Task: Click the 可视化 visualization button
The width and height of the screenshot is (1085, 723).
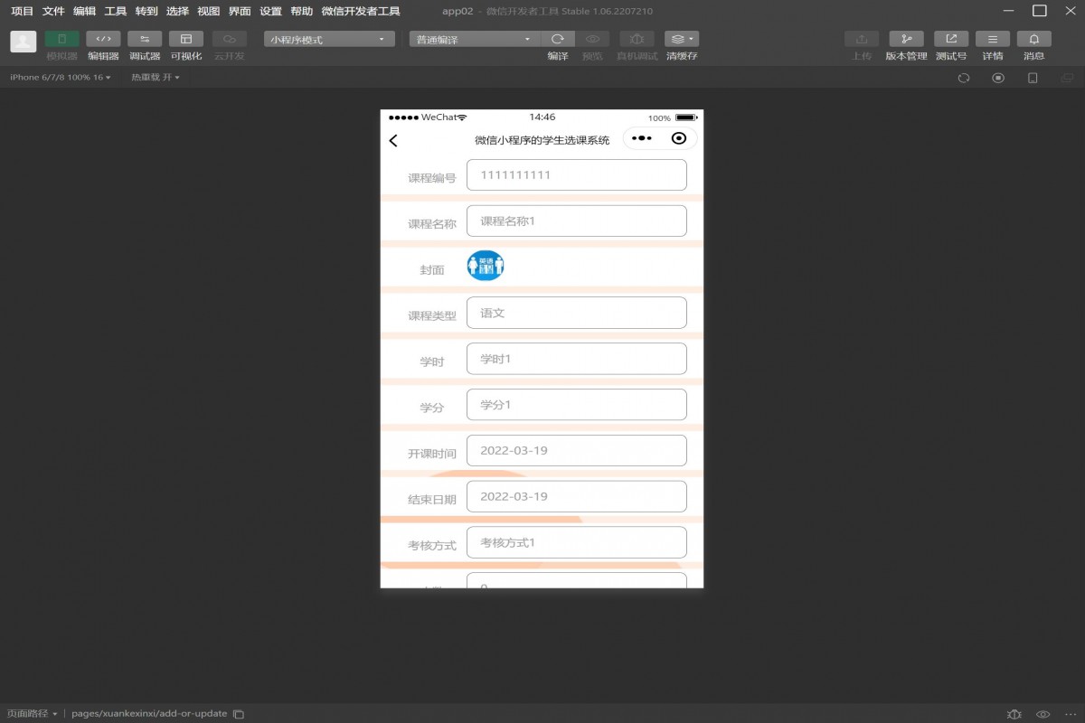Action: tap(186, 40)
